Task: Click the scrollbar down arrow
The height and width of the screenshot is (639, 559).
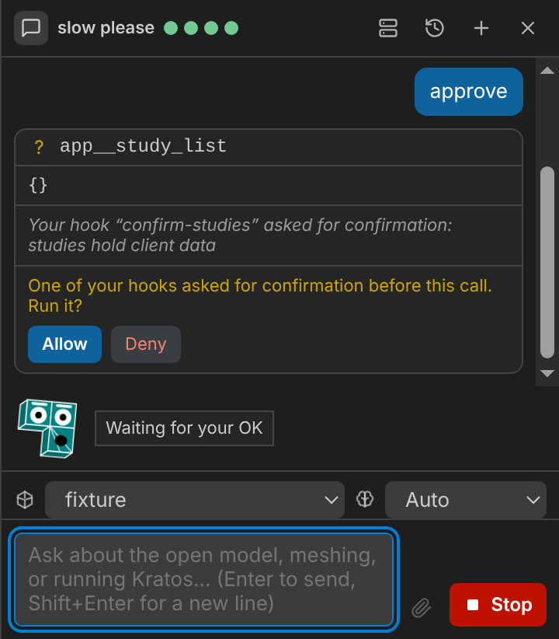Action: point(547,373)
